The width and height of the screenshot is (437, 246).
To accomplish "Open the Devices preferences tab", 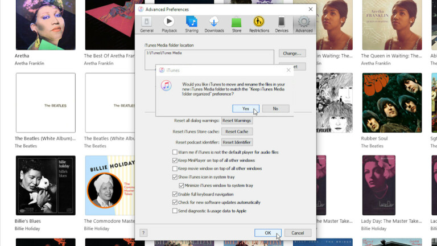I will pos(282,24).
